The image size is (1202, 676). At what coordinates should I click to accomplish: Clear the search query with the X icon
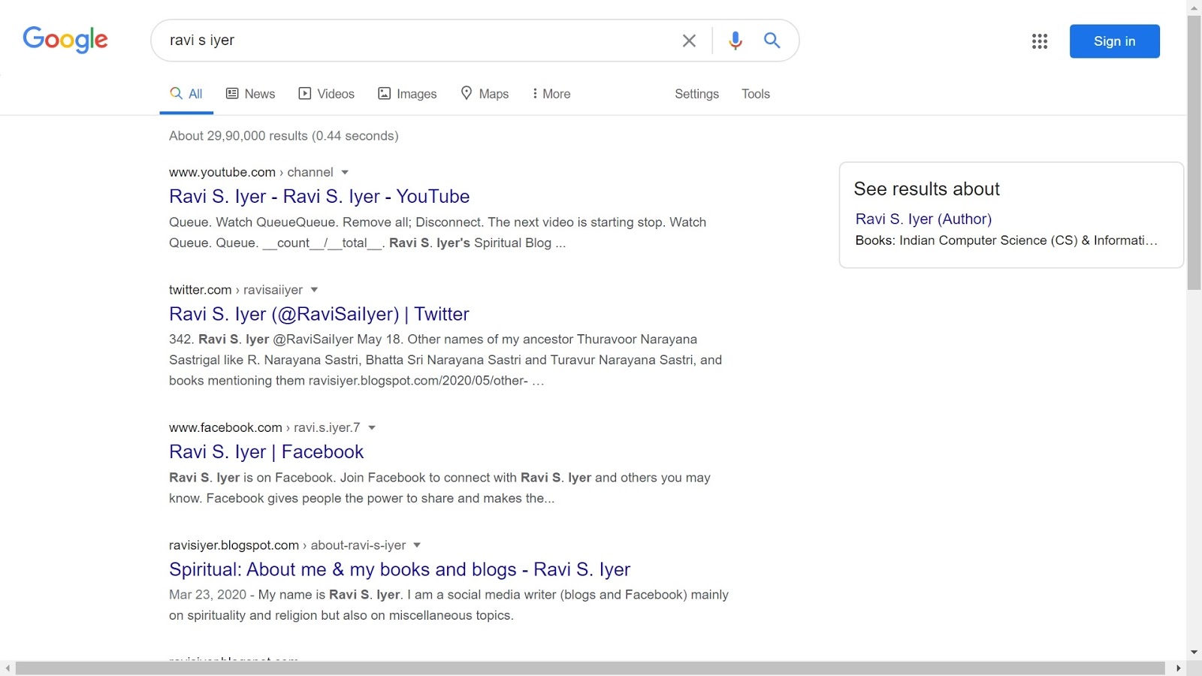[x=688, y=41]
